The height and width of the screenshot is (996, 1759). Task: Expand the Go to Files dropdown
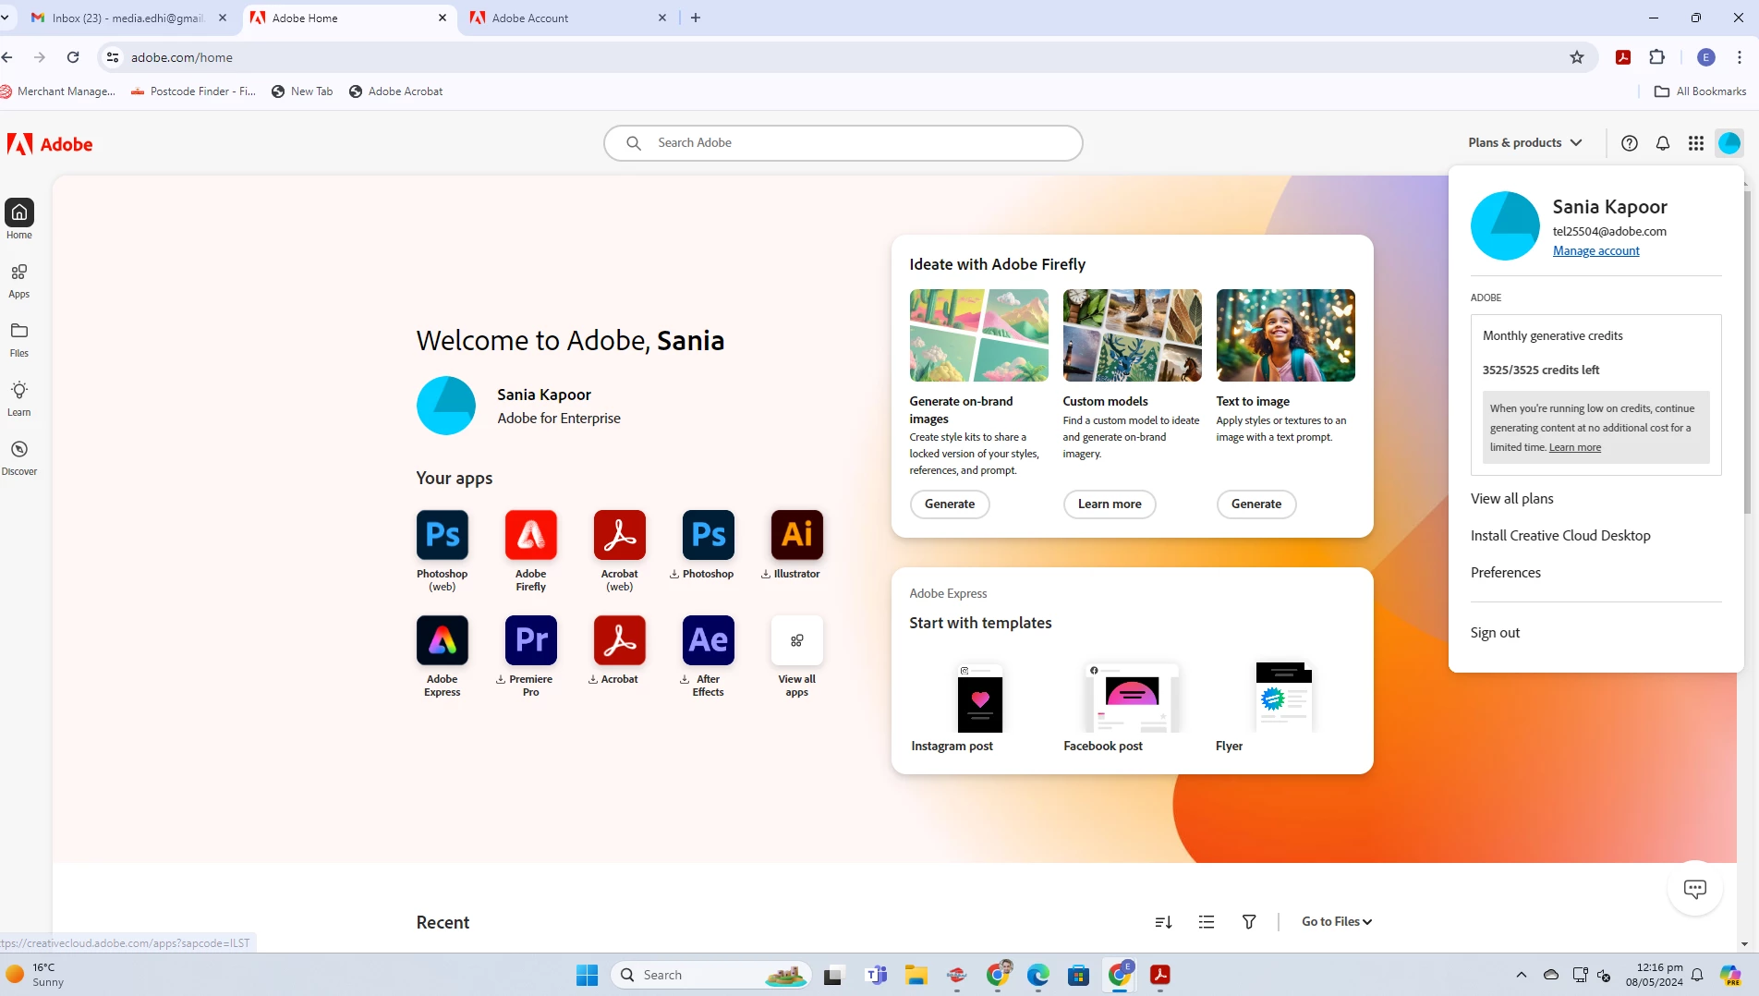point(1337,921)
